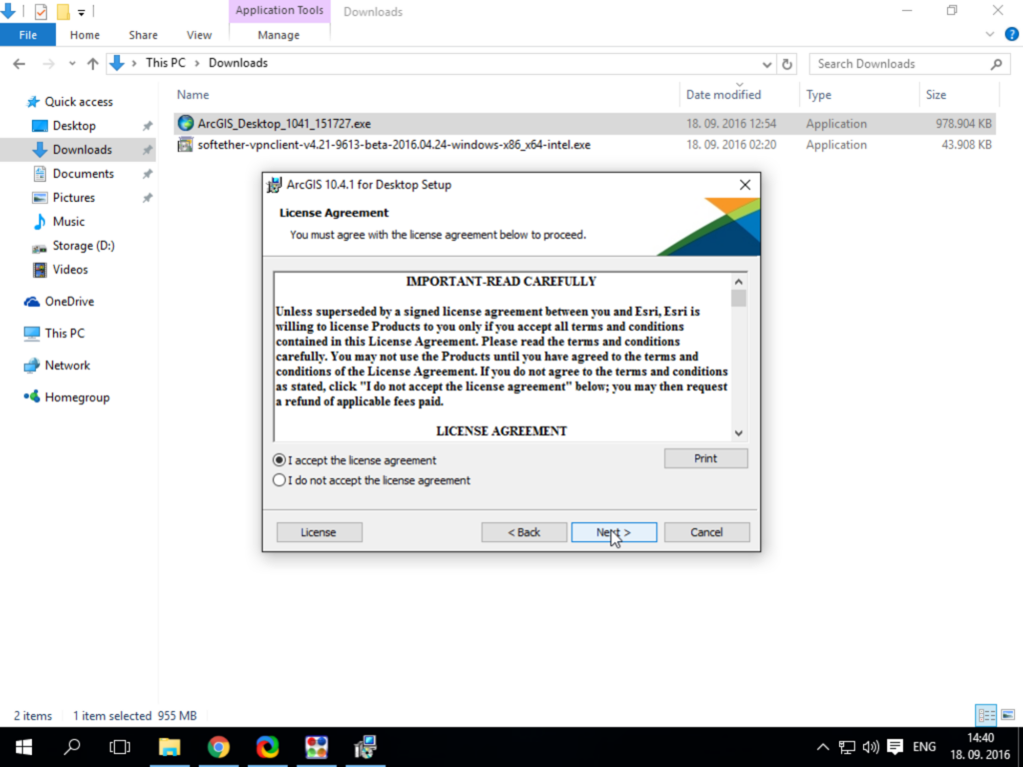The width and height of the screenshot is (1023, 767).
Task: Open File Explorer from taskbar
Action: click(170, 747)
